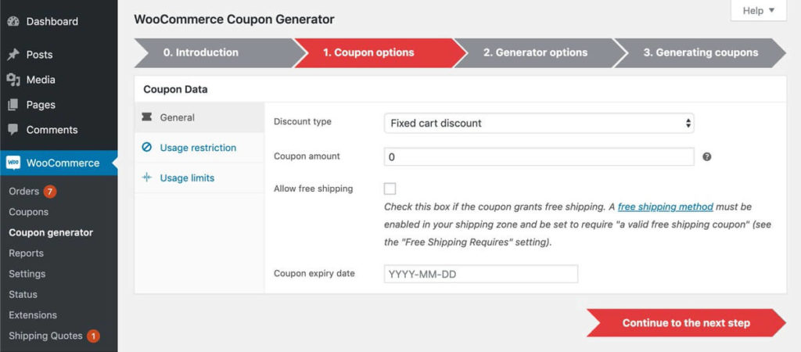This screenshot has height=352, width=801.
Task: Open the Discount type dropdown
Action: point(539,123)
